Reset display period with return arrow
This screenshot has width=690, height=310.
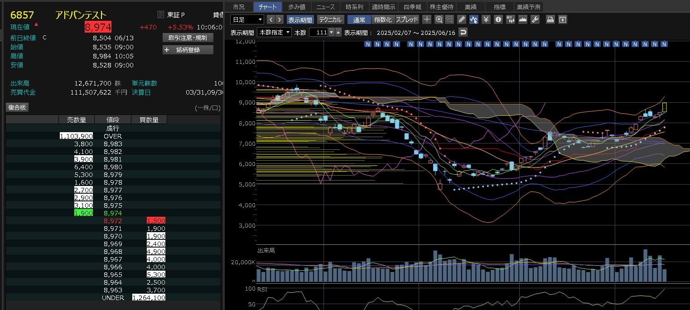click(x=463, y=33)
